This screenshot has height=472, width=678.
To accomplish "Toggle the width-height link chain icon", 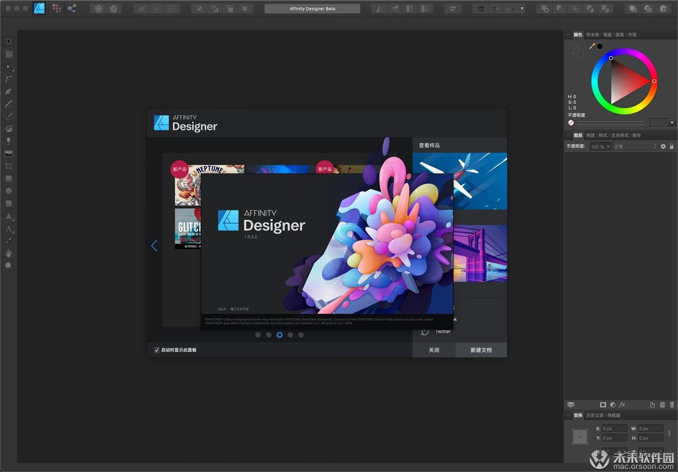I will (669, 433).
